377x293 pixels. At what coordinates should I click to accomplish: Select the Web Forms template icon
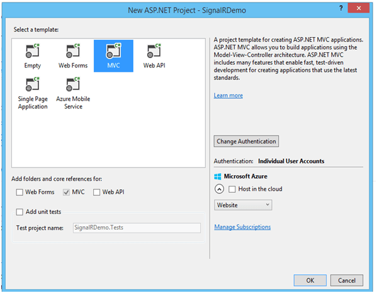[x=73, y=51]
